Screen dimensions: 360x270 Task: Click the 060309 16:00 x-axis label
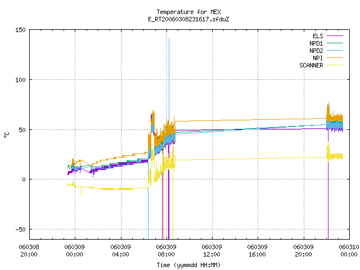(257, 250)
